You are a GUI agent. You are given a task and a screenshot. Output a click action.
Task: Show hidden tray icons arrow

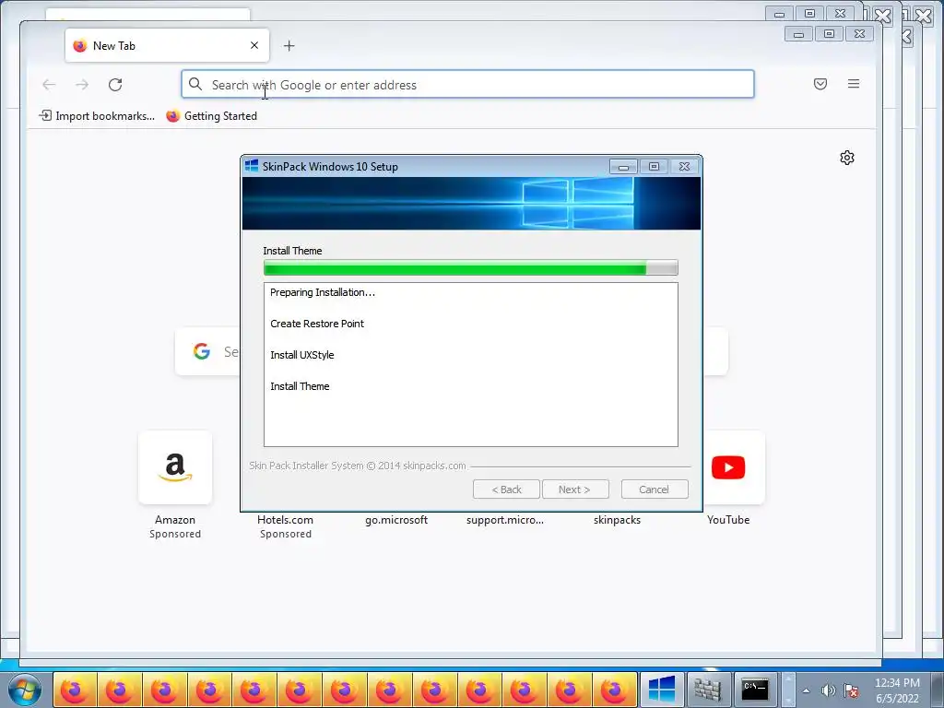806,690
